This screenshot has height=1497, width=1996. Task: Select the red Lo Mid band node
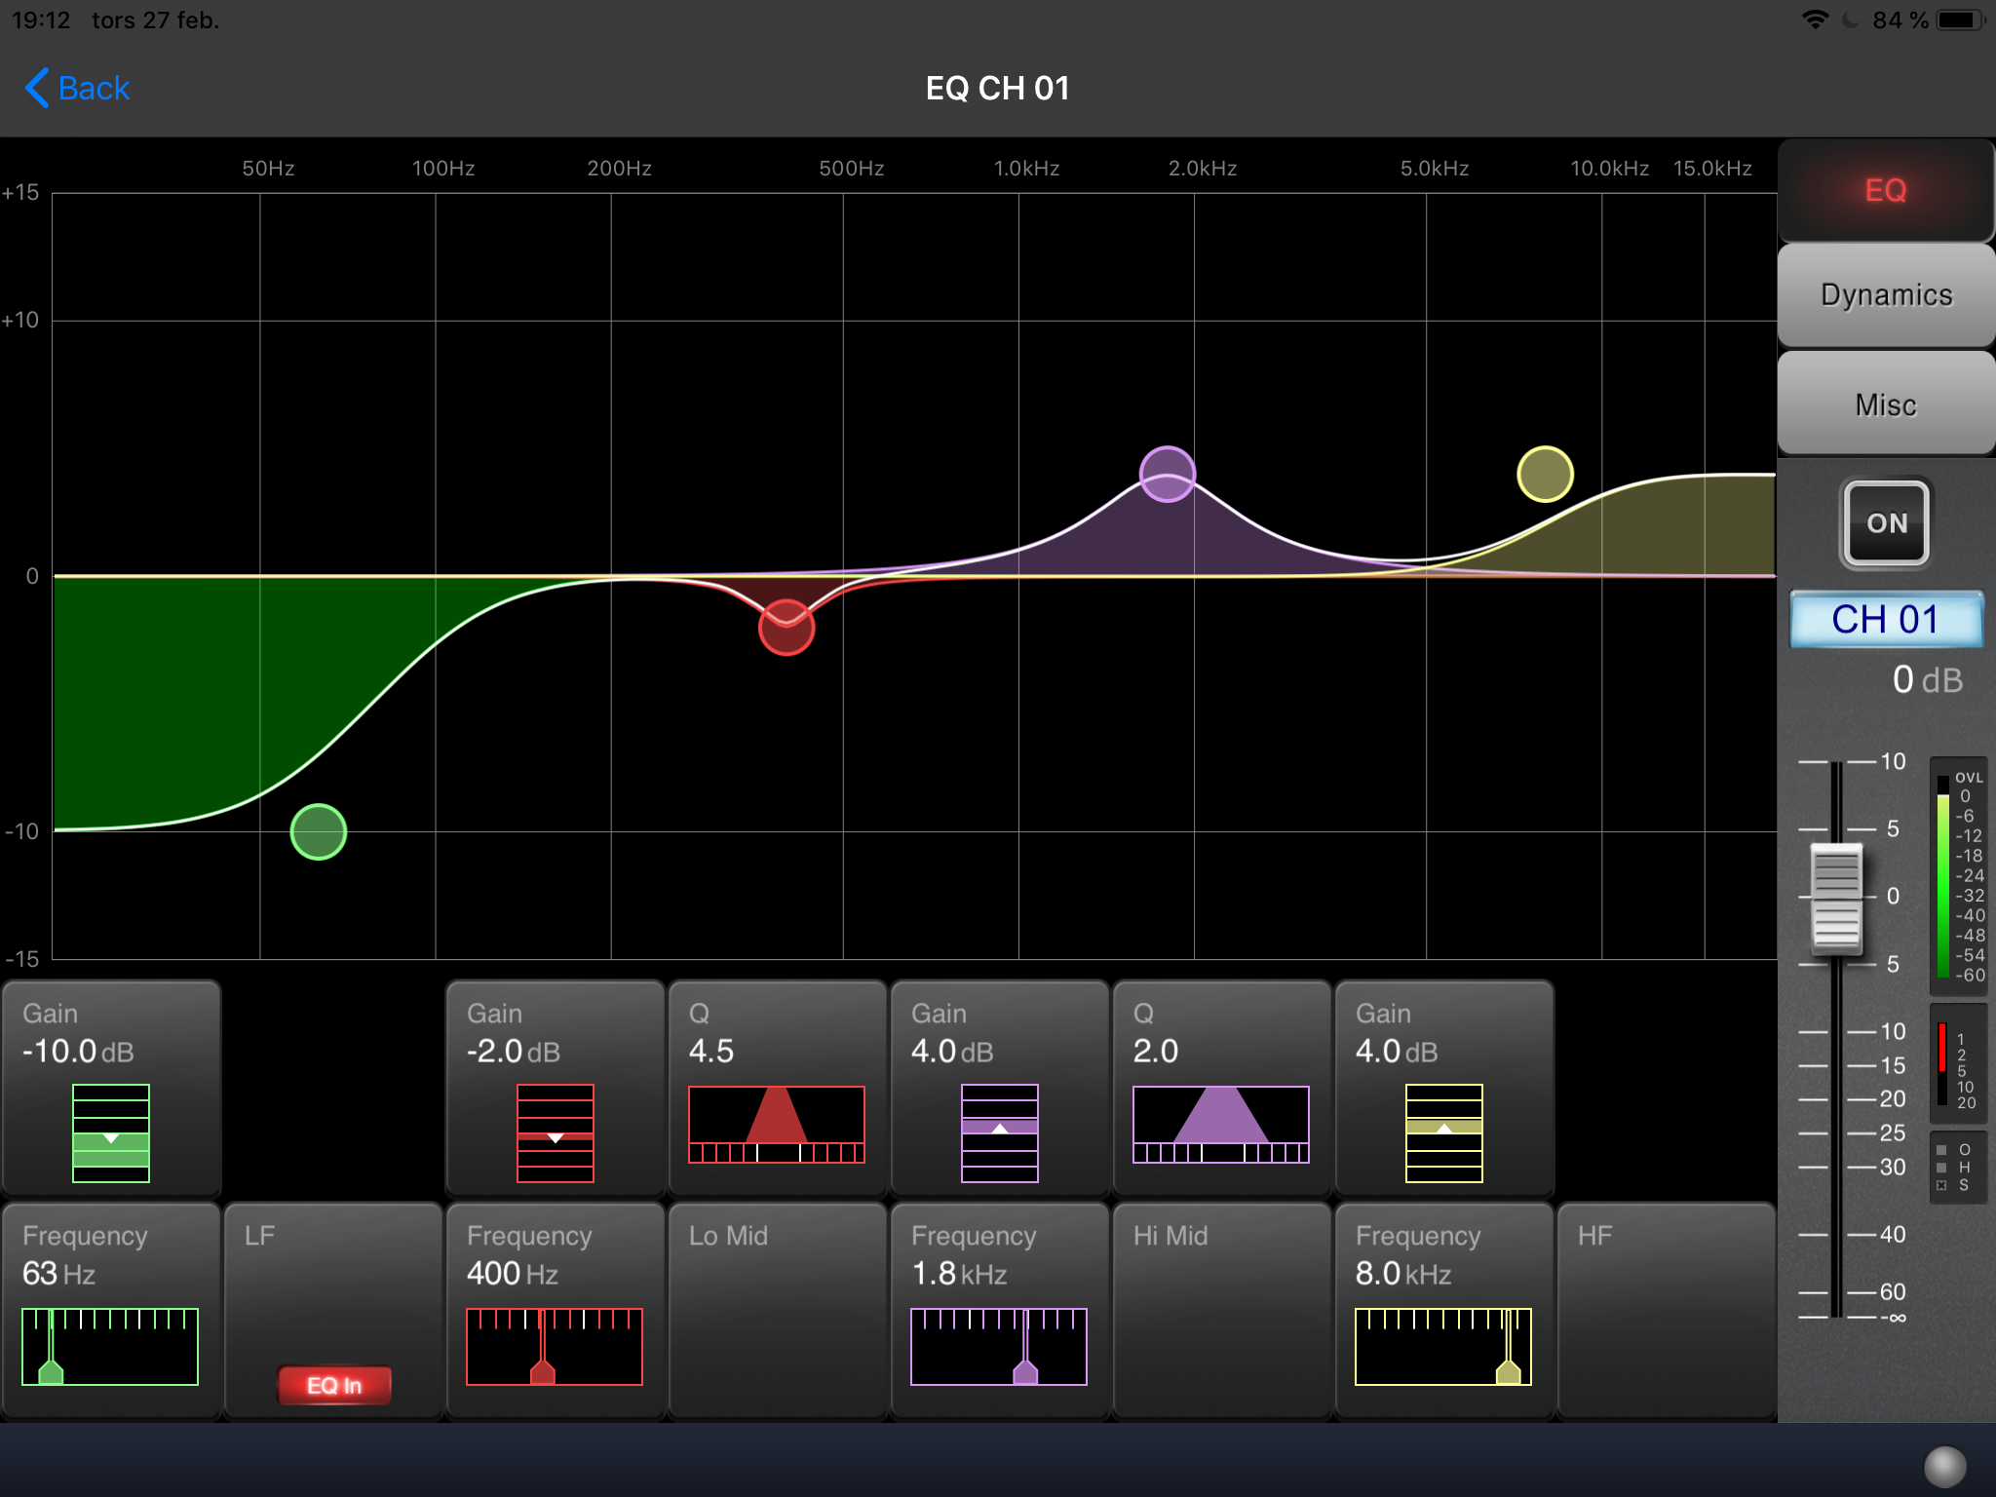tap(787, 627)
